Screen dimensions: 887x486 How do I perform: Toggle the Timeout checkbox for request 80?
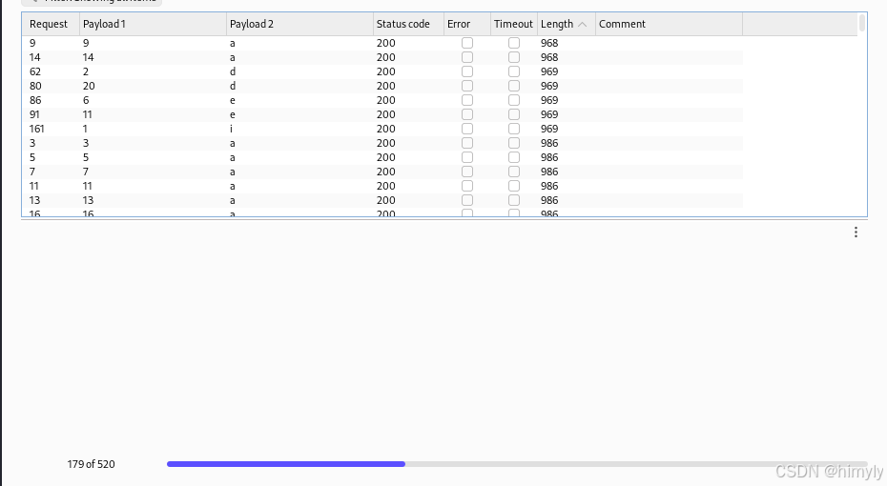coord(514,86)
